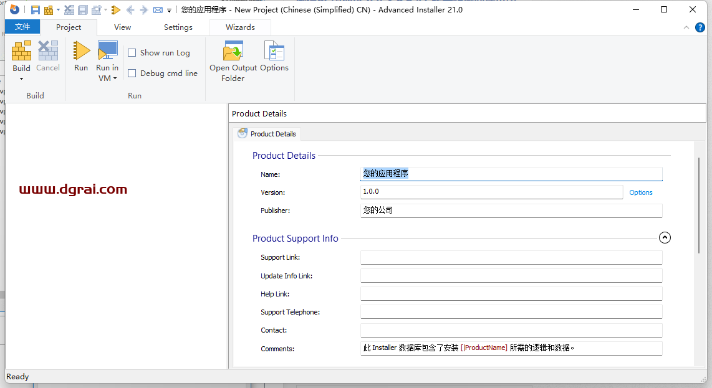
Task: Click the Back navigation arrow
Action: pos(130,10)
